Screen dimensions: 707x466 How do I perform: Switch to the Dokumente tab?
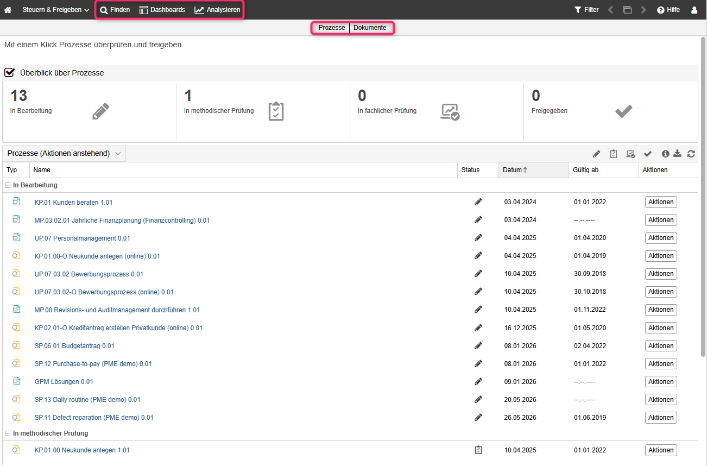370,28
